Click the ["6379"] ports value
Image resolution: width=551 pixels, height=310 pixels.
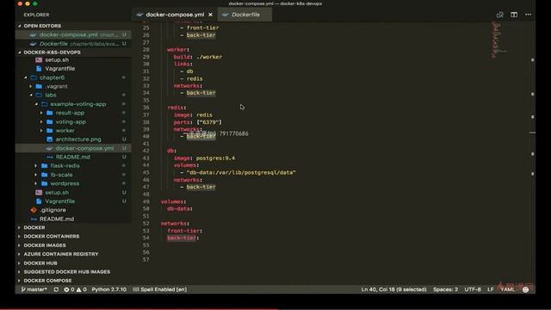209,122
